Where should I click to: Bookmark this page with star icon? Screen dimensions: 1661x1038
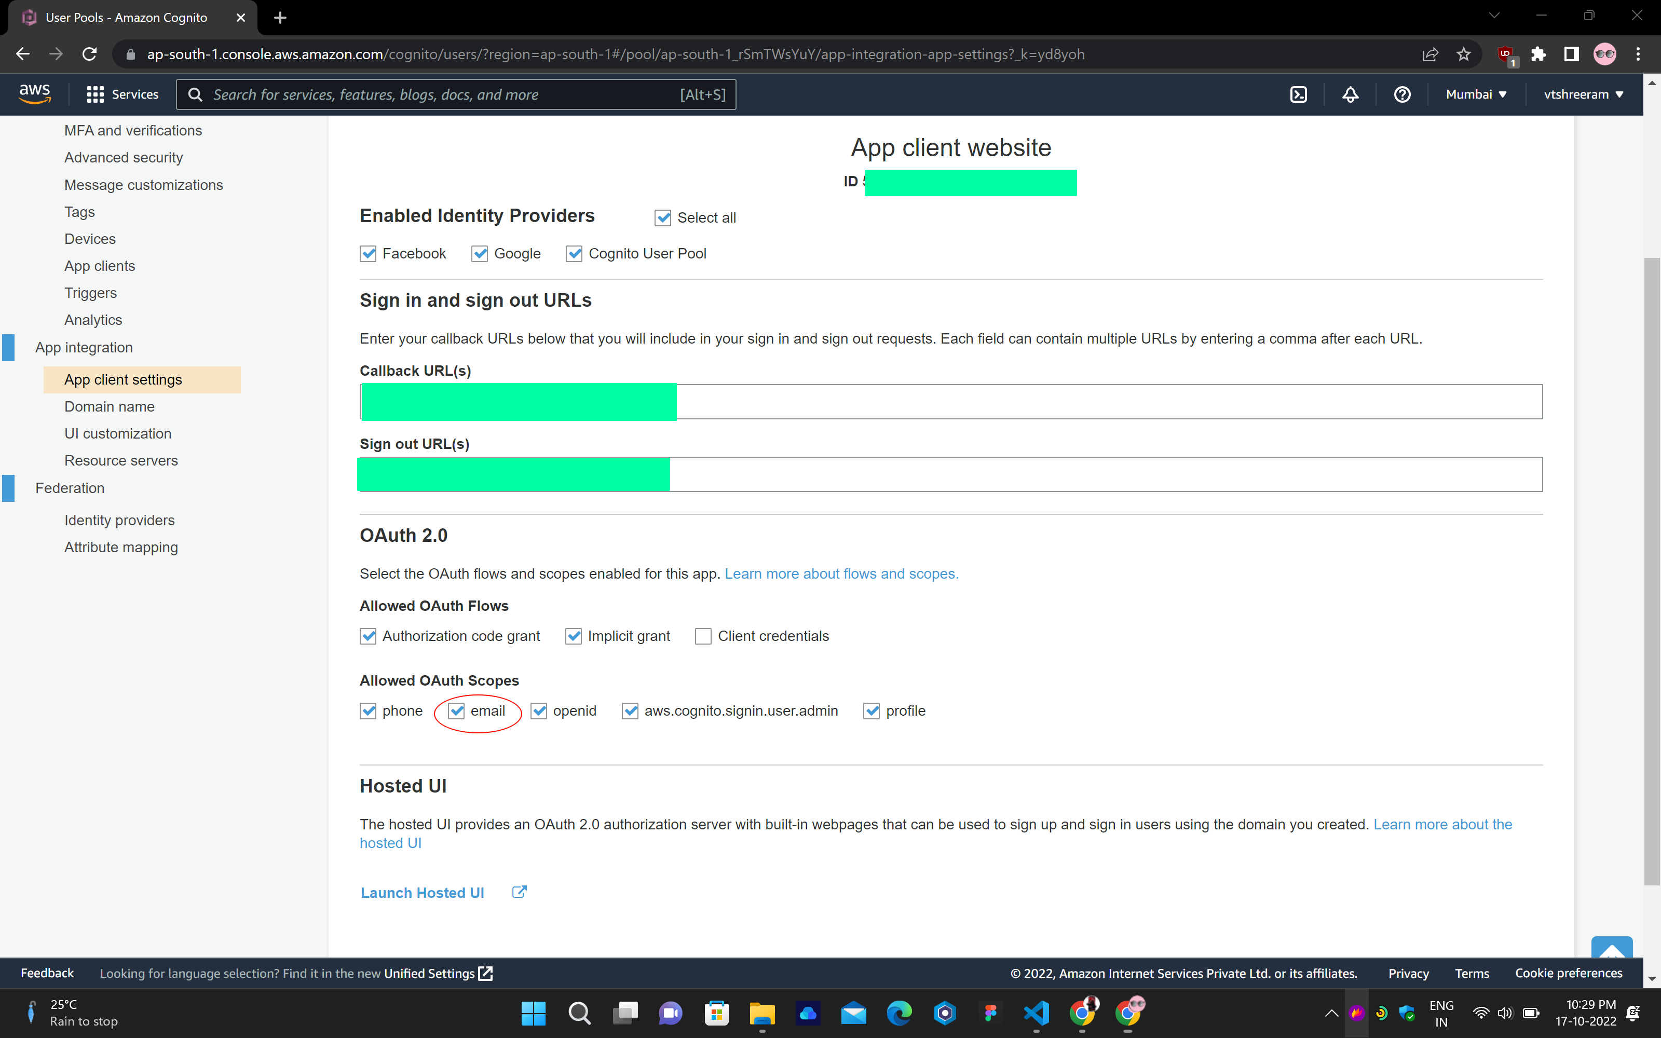pyautogui.click(x=1464, y=54)
